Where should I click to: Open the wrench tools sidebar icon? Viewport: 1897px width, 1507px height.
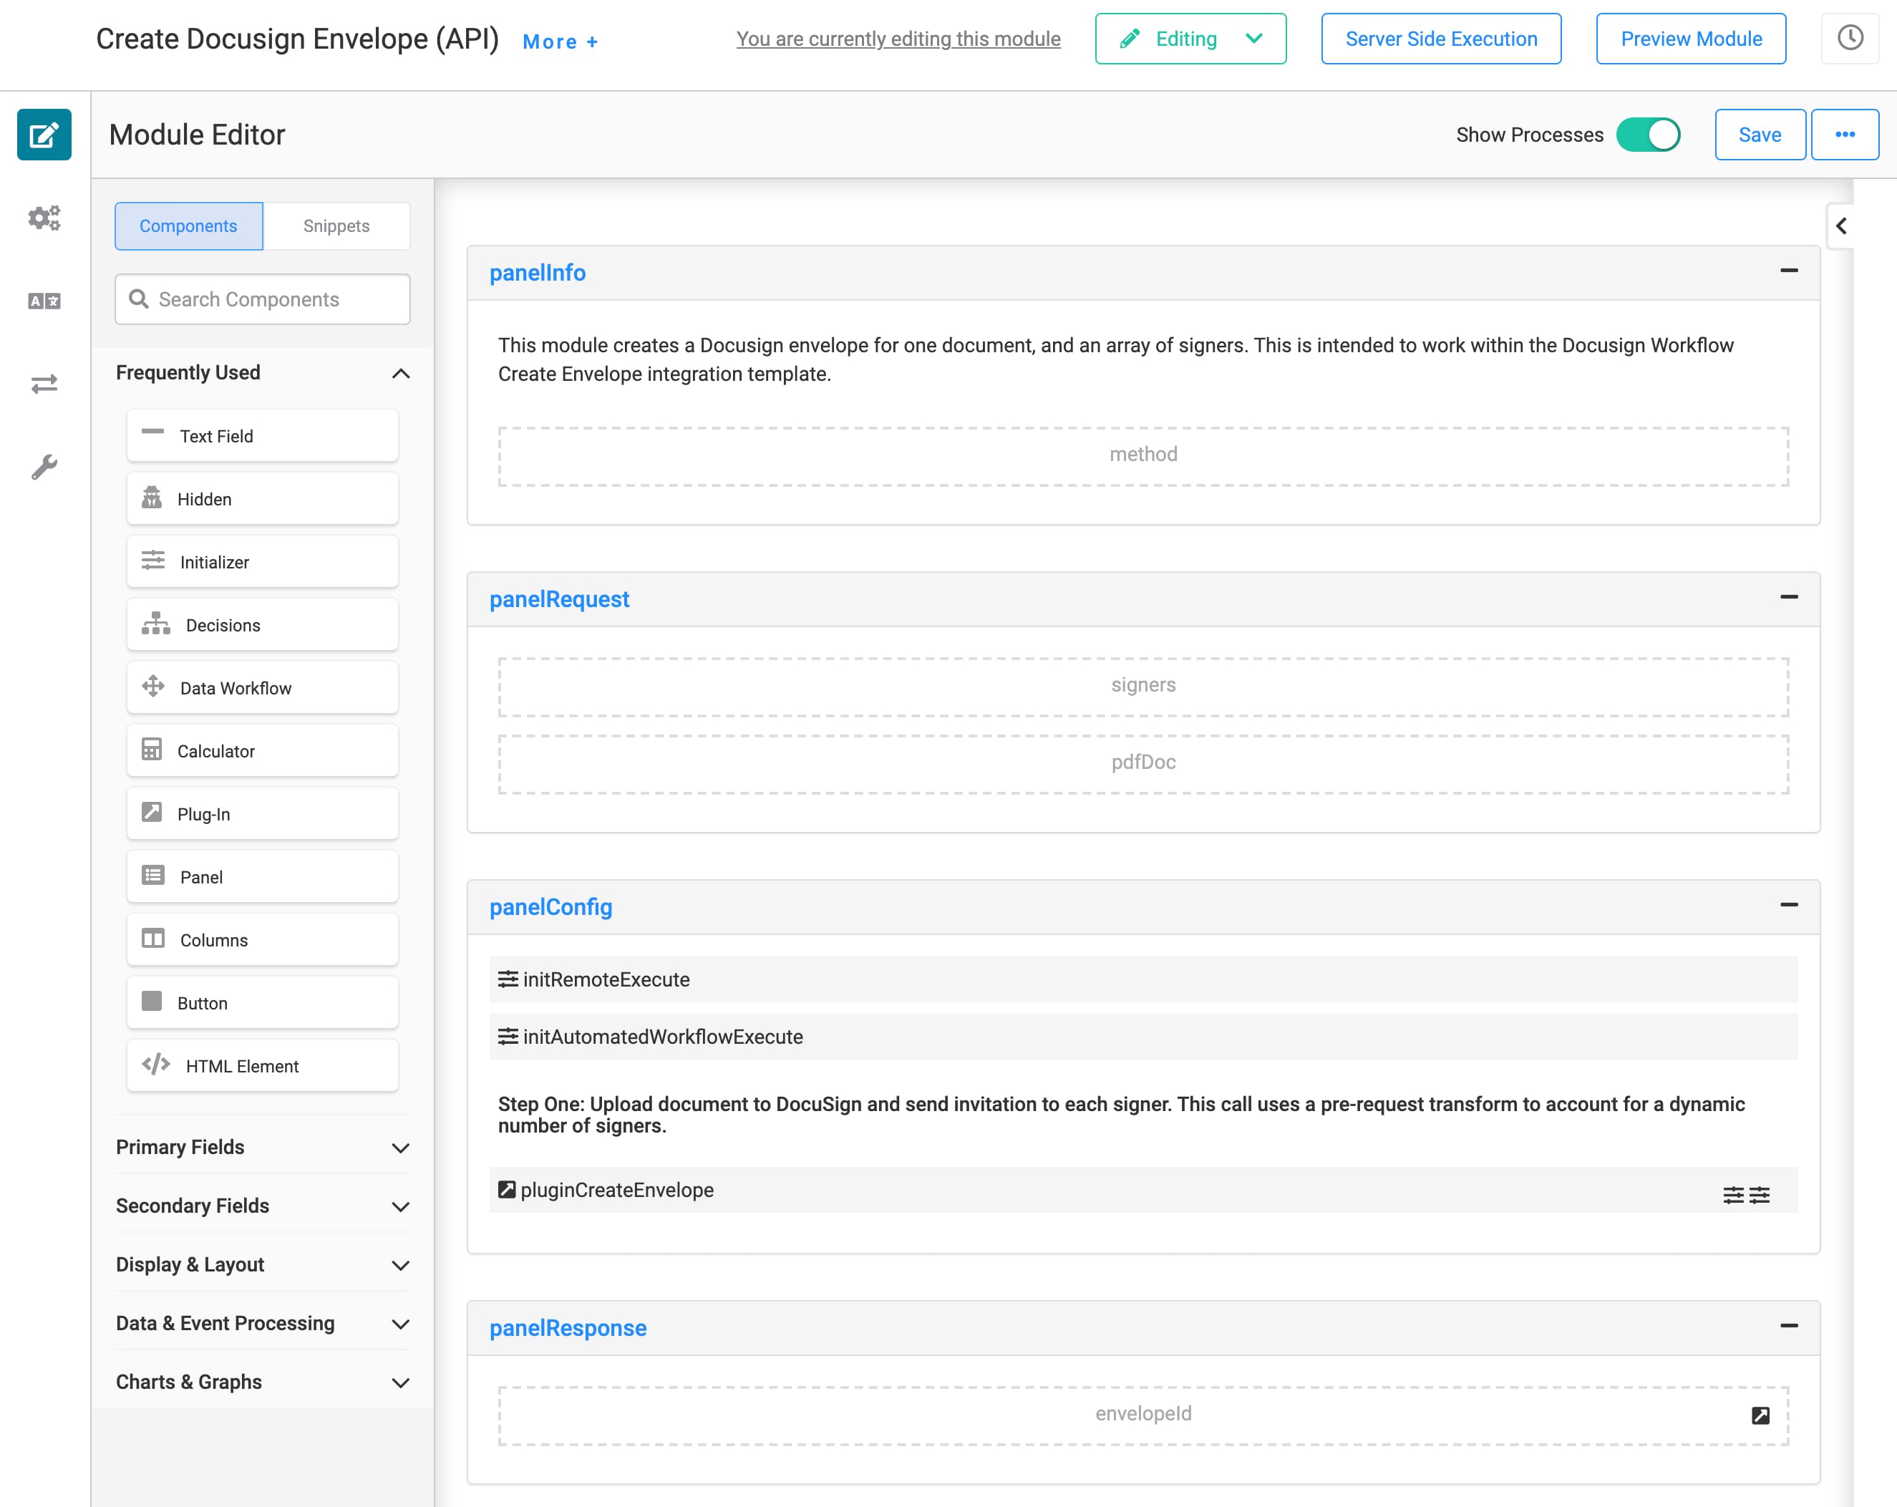pyautogui.click(x=44, y=466)
